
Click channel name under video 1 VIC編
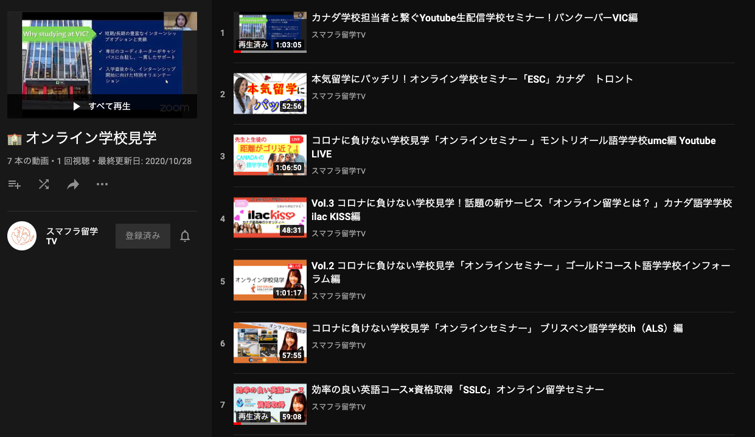click(x=338, y=35)
